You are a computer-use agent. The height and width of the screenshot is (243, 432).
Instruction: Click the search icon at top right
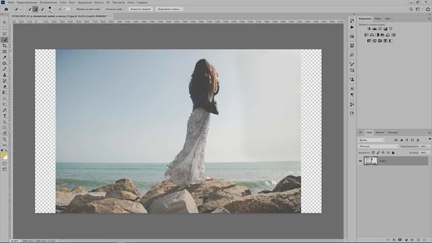[411, 9]
